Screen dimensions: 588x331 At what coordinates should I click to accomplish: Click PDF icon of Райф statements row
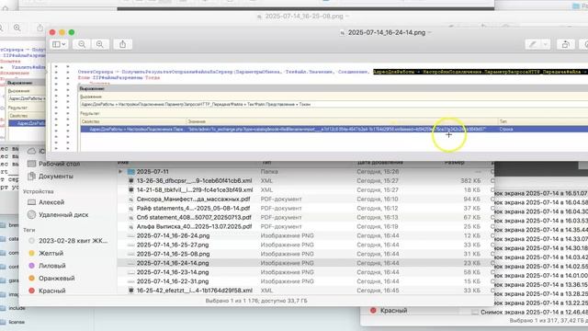(x=130, y=209)
